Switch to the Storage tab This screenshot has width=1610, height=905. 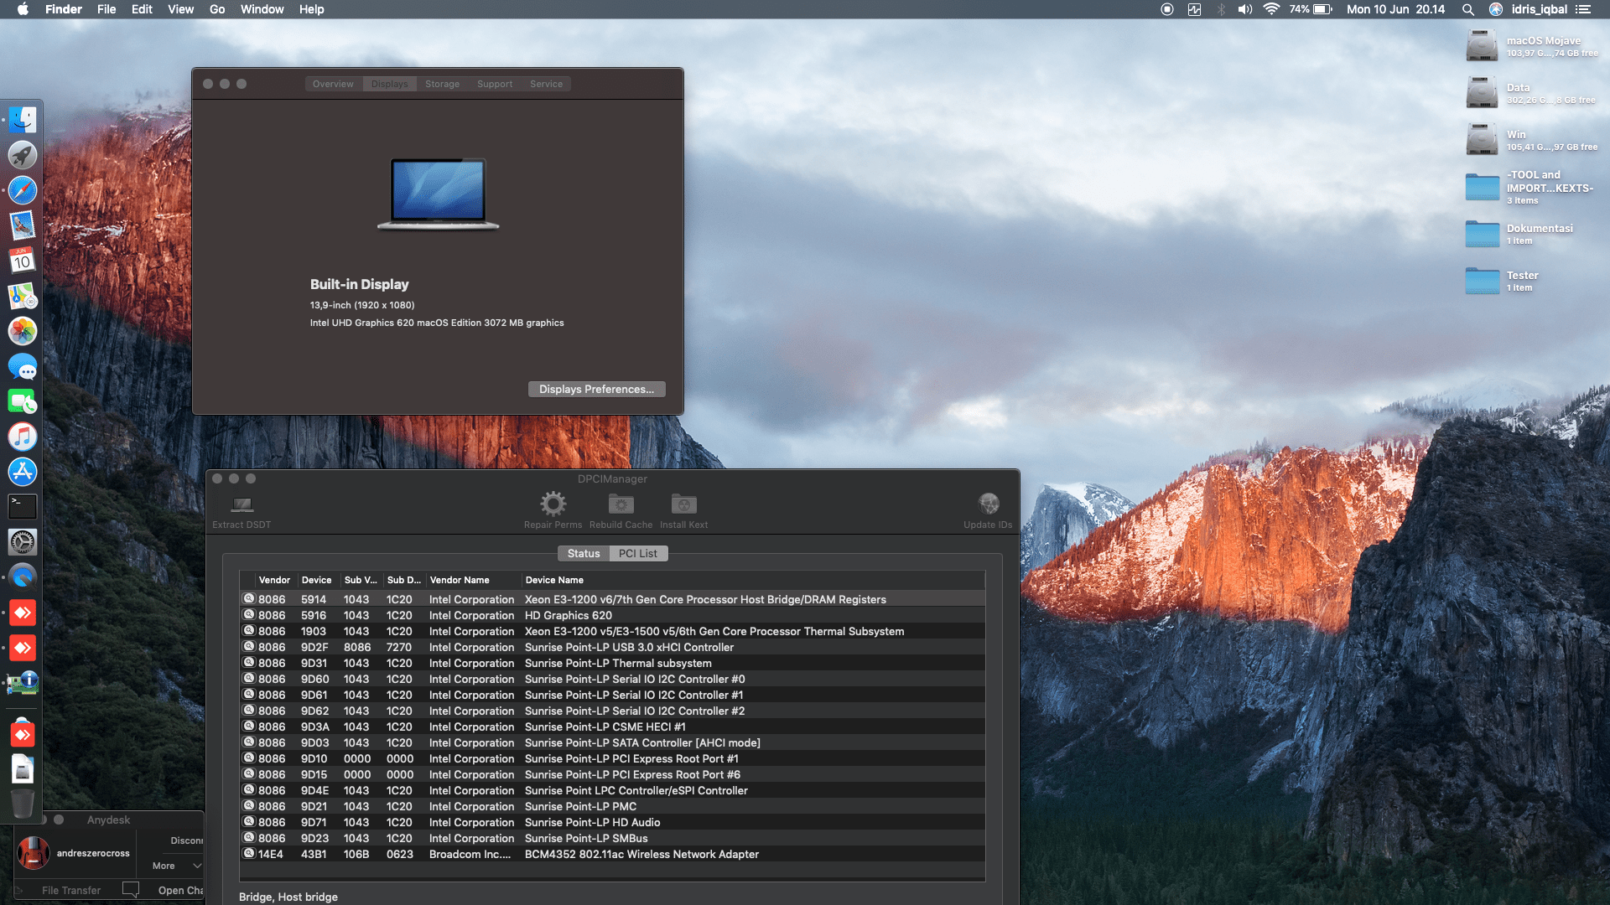[442, 83]
